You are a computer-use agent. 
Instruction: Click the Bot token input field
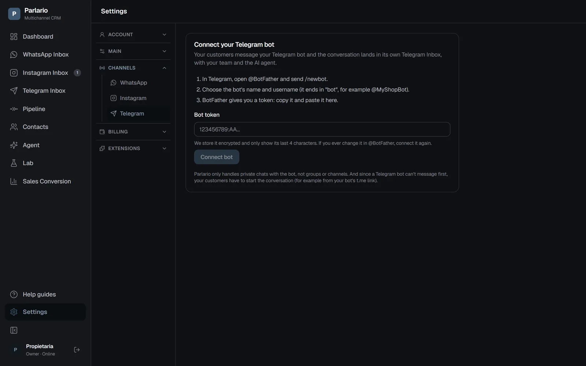pos(322,129)
